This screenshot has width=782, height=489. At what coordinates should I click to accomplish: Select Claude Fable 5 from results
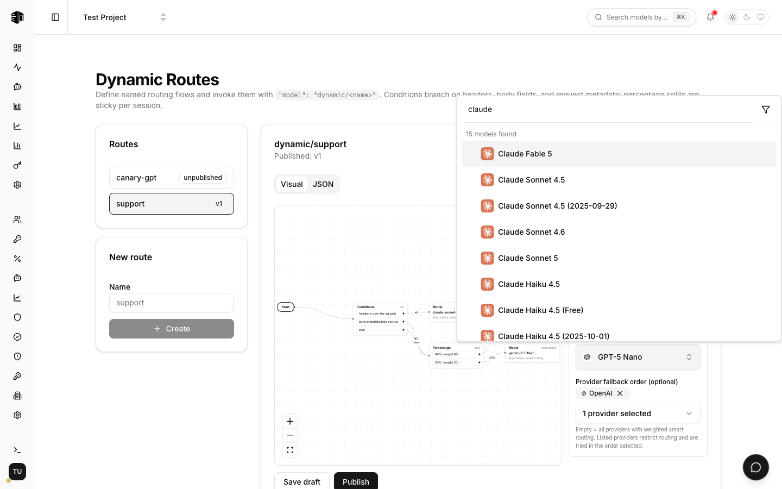(619, 154)
